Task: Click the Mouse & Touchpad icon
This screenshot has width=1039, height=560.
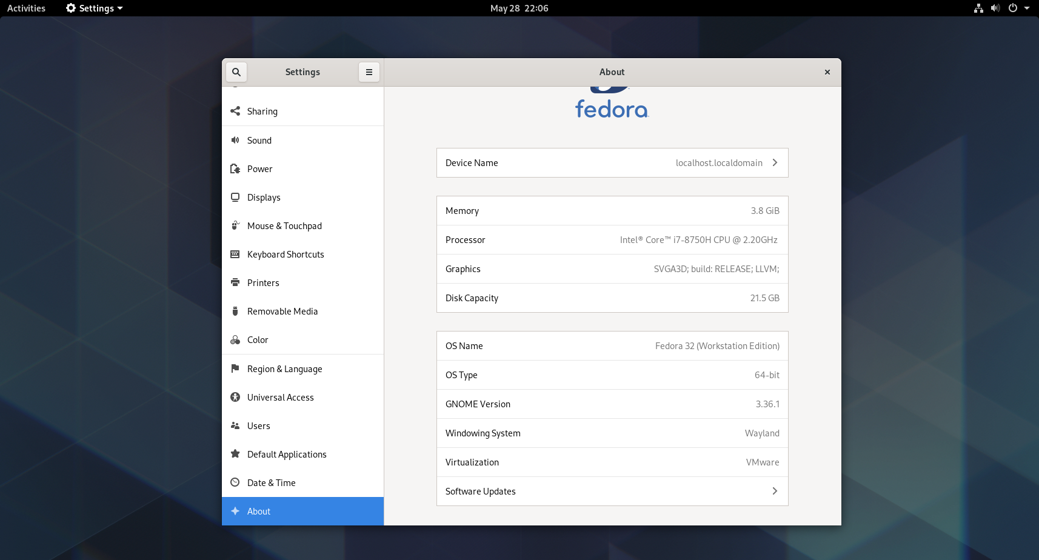Action: pyautogui.click(x=235, y=225)
